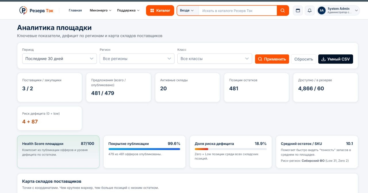Open the calendar window icon in header
This screenshot has width=368, height=193.
(x=298, y=11)
